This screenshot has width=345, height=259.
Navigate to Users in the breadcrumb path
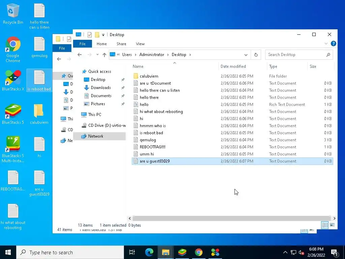[127, 55]
